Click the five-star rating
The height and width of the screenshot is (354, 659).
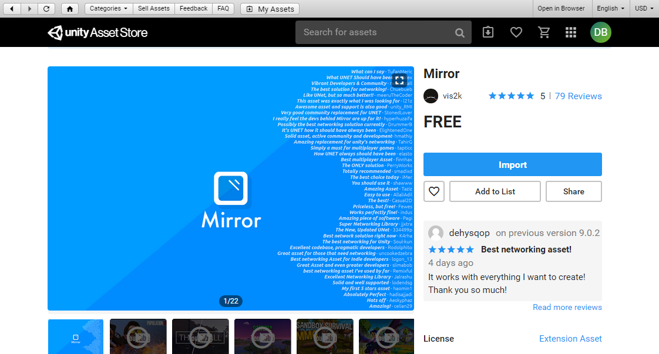tap(511, 96)
